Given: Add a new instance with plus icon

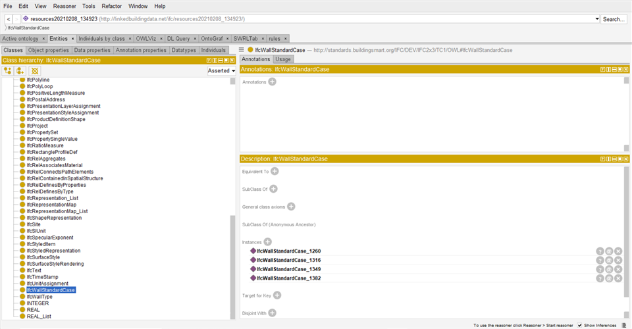Looking at the screenshot, I should [x=268, y=242].
